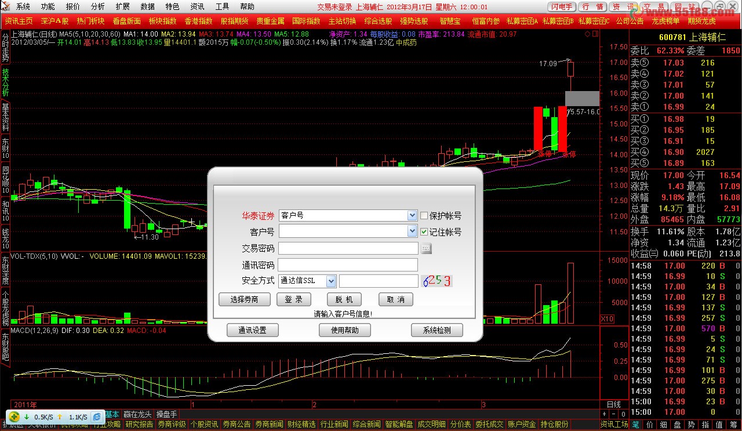Open the on-screen keyboard next to 交易密码
The image size is (742, 431).
(426, 248)
